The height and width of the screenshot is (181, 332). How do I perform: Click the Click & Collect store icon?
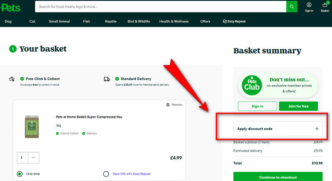tap(12, 79)
